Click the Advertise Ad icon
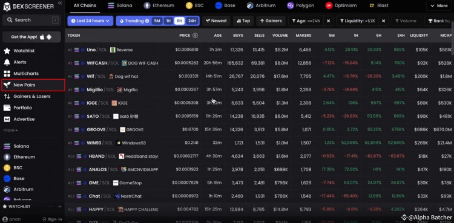454x223 pixels. point(7,119)
